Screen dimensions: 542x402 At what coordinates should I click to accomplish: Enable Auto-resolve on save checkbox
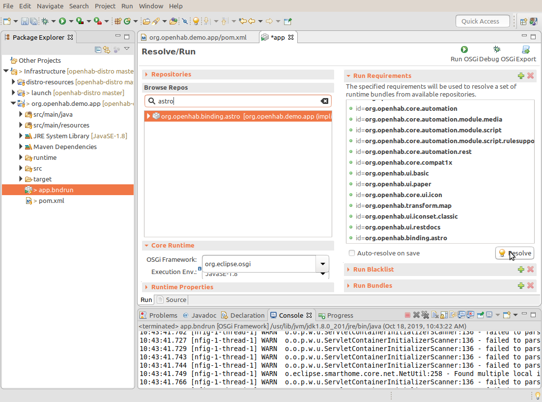coord(352,253)
